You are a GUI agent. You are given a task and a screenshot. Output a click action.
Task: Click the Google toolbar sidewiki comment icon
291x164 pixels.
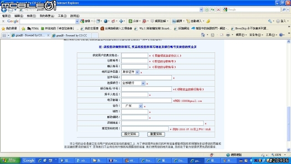click(152, 21)
